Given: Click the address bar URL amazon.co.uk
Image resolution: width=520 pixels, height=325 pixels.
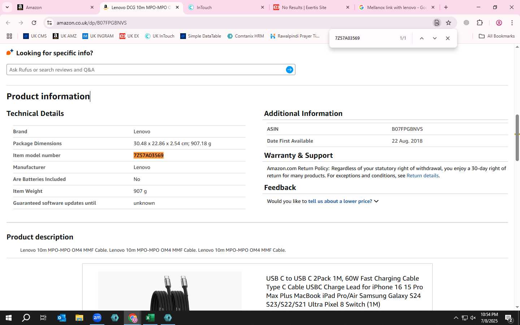Looking at the screenshot, I should click(x=92, y=23).
